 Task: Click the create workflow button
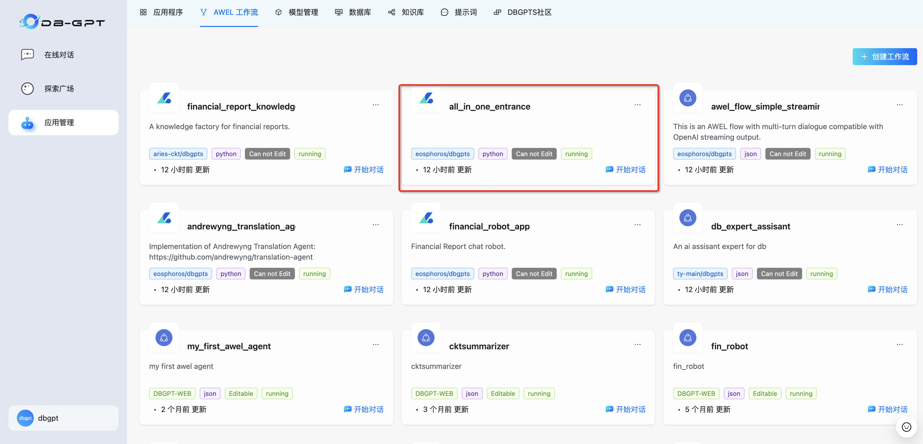click(x=884, y=57)
